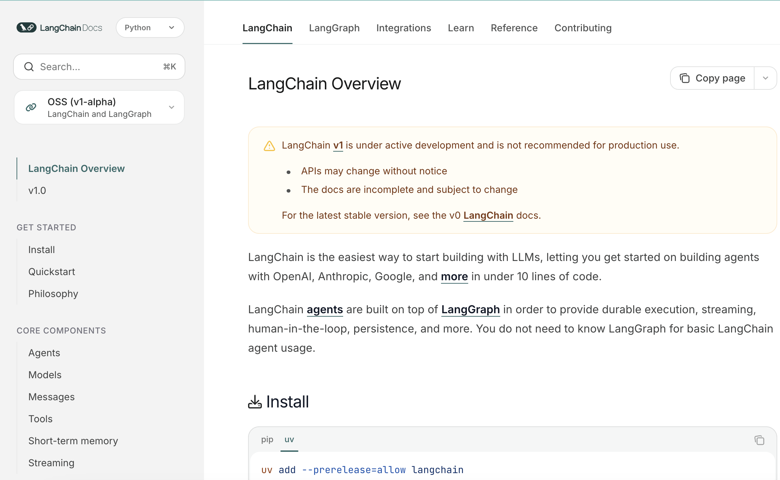Select Short-term memory in sidebar
The height and width of the screenshot is (480, 780).
pos(73,441)
